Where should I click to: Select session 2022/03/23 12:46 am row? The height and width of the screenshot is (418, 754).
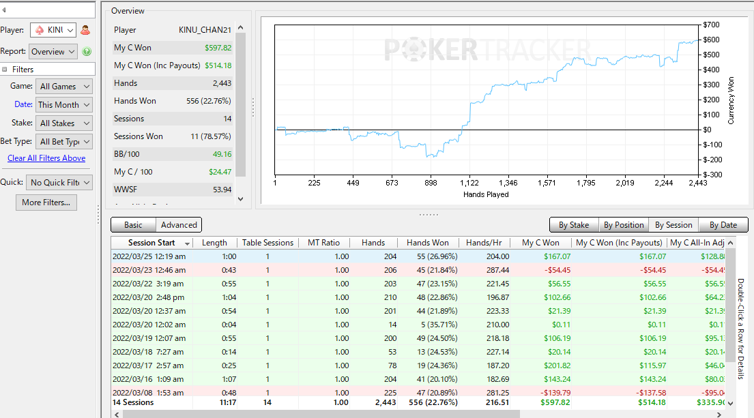(418, 270)
